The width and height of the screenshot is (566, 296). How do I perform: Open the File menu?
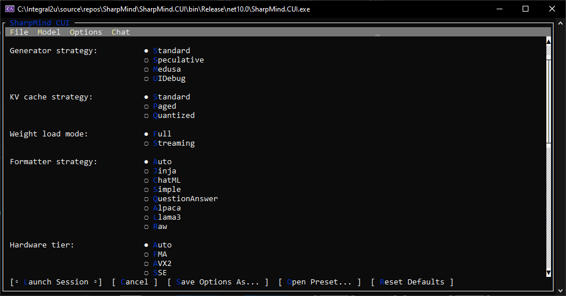coord(19,32)
